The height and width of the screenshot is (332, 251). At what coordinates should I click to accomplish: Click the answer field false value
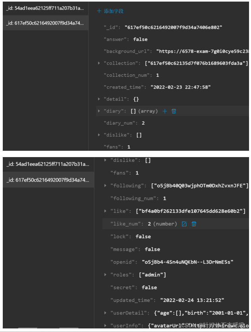point(140,39)
